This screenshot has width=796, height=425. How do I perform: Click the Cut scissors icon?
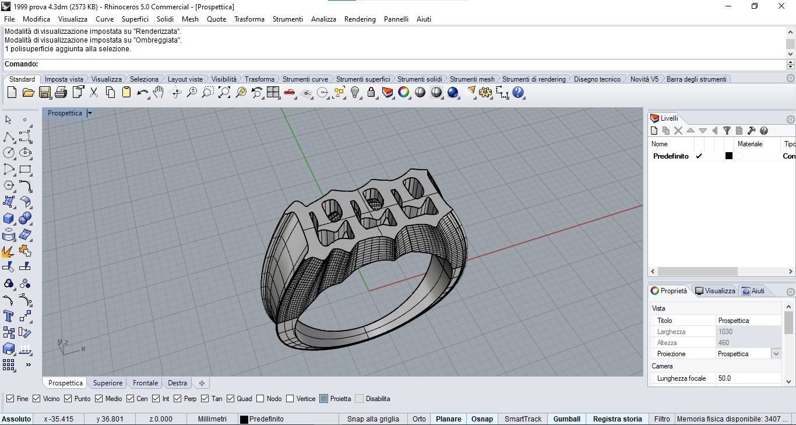click(x=93, y=92)
